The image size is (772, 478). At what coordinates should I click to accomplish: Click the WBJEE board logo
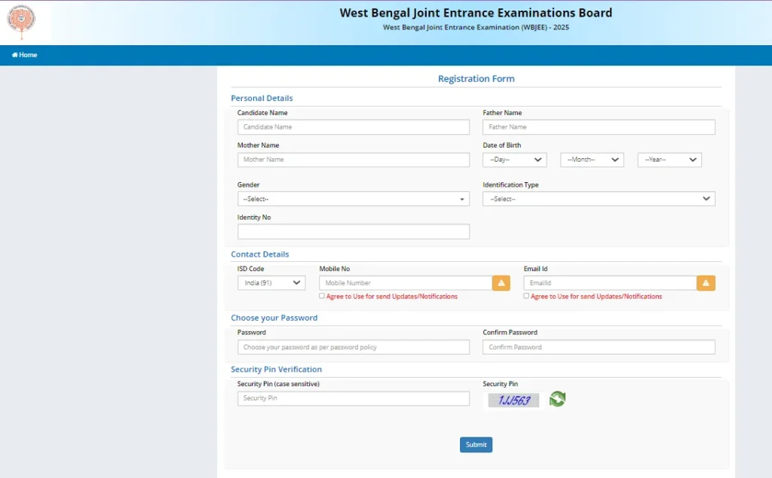click(x=21, y=22)
